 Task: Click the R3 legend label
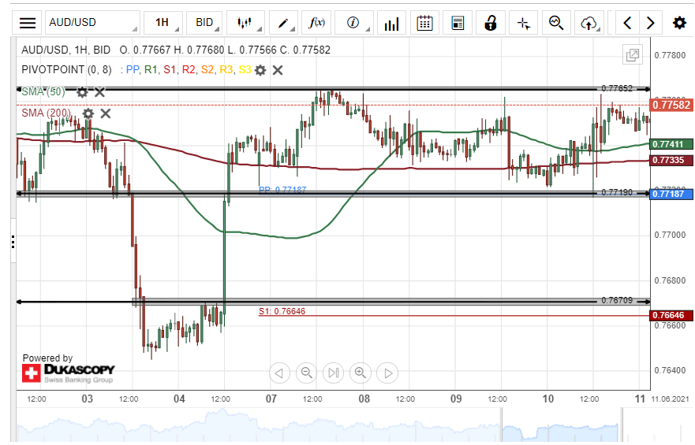[x=226, y=70]
